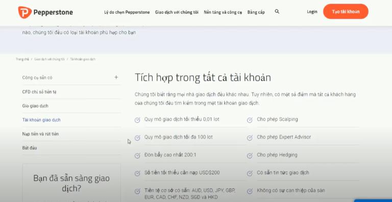
Task: Click text Quy mô giao dịch tối thiểu 0,01 lot
Action: (x=182, y=119)
